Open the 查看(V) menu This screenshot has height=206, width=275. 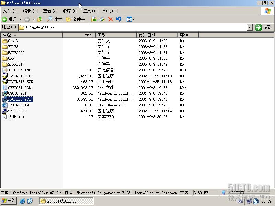click(50, 11)
